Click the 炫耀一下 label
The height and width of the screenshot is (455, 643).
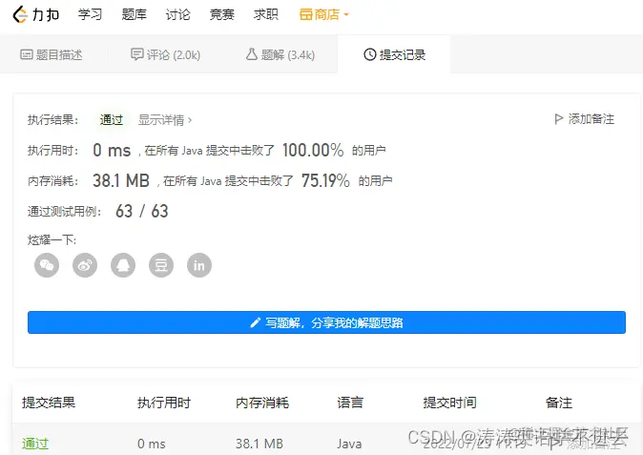click(x=52, y=239)
